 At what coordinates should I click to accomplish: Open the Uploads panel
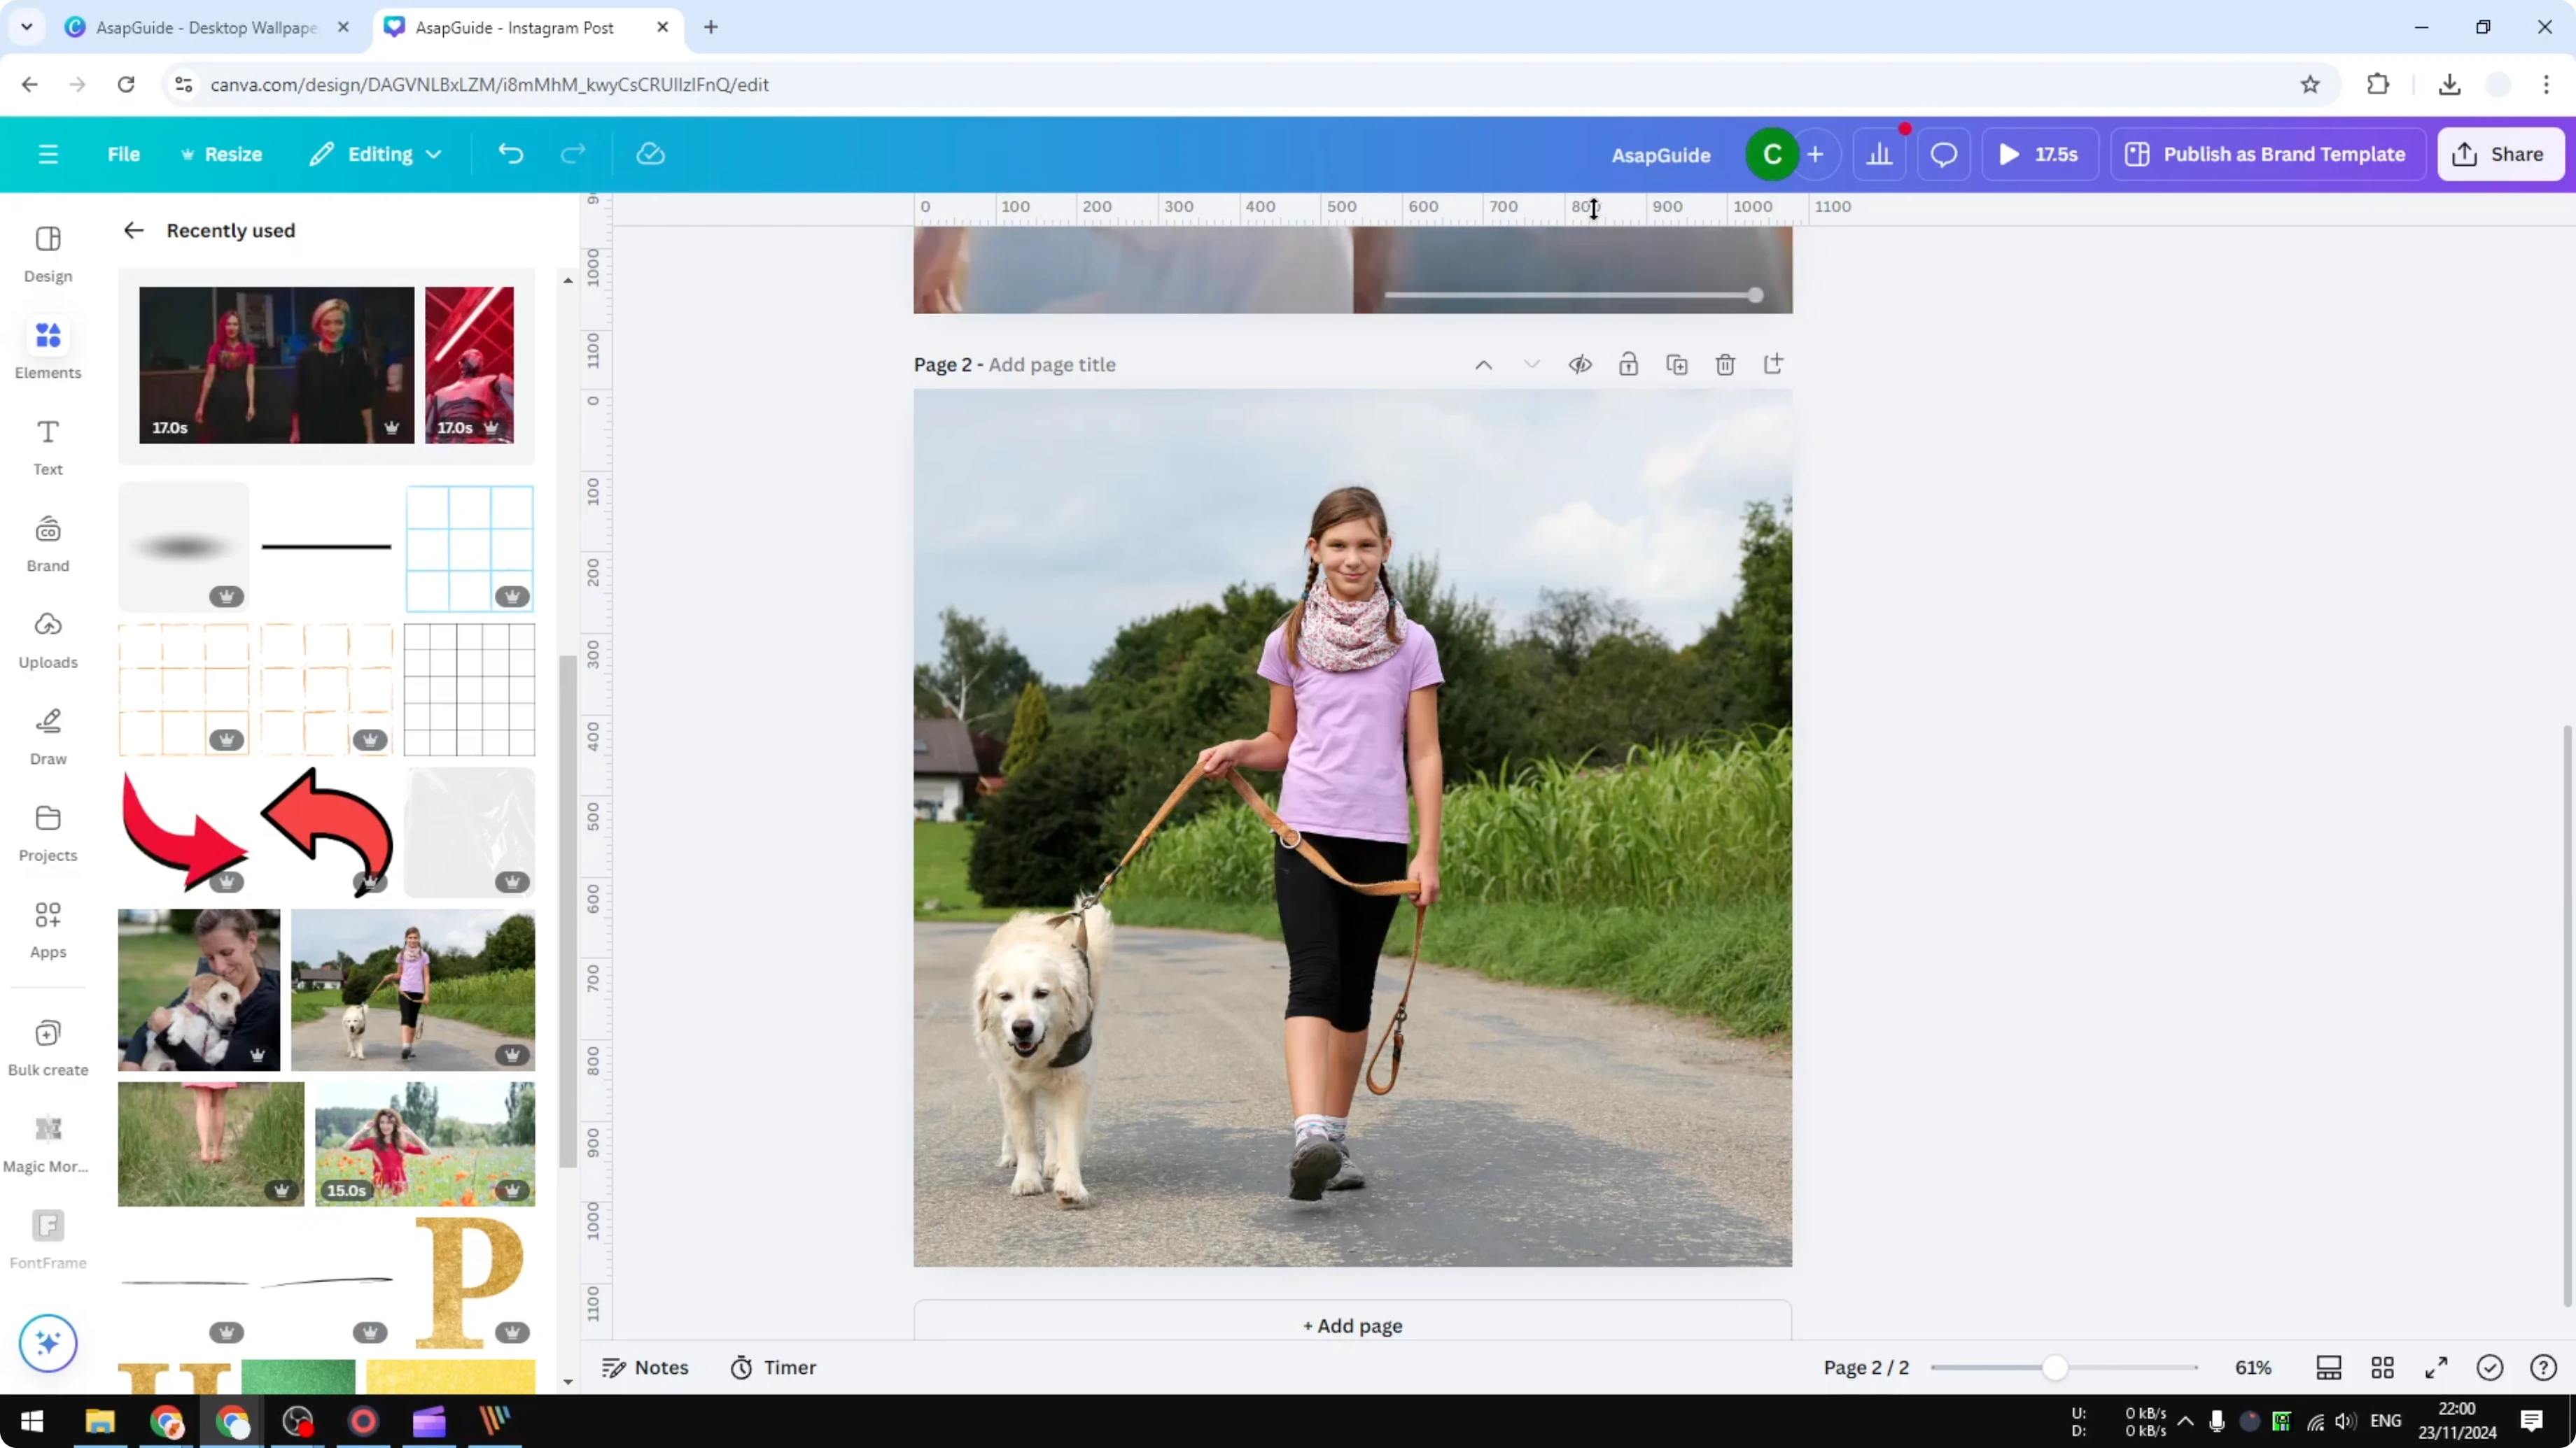pyautogui.click(x=47, y=639)
